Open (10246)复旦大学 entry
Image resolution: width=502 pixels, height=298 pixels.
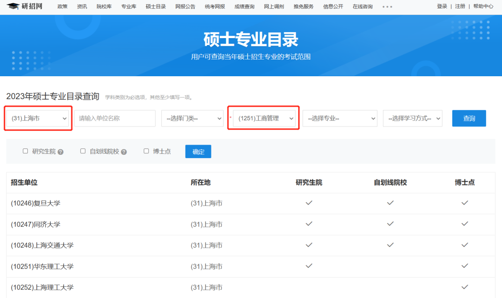35,203
